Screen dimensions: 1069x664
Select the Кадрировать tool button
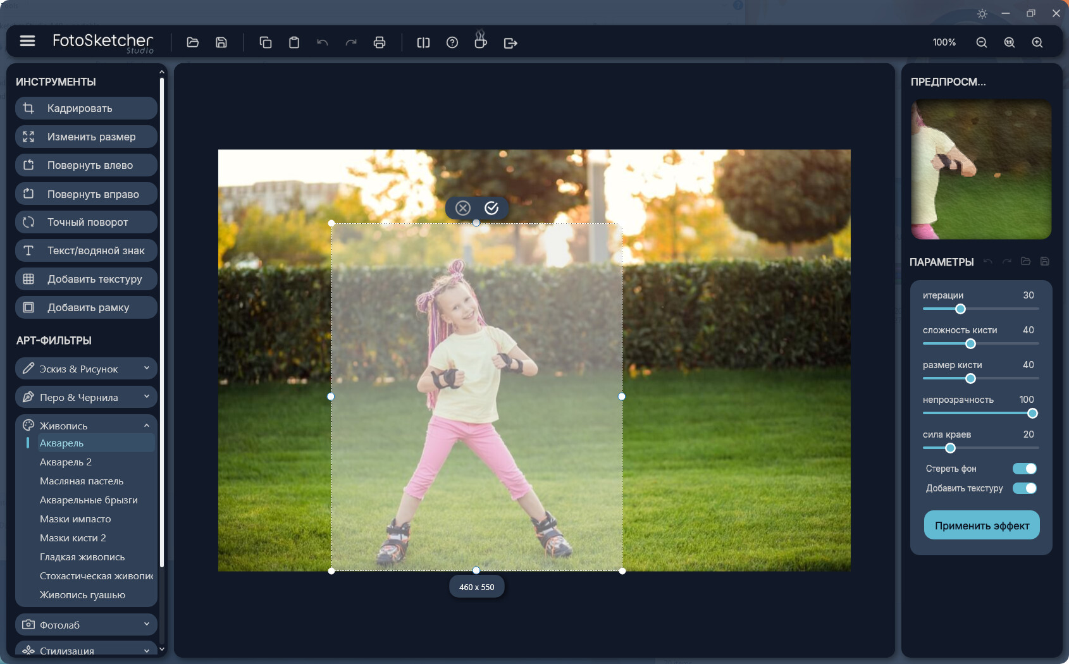(x=86, y=108)
